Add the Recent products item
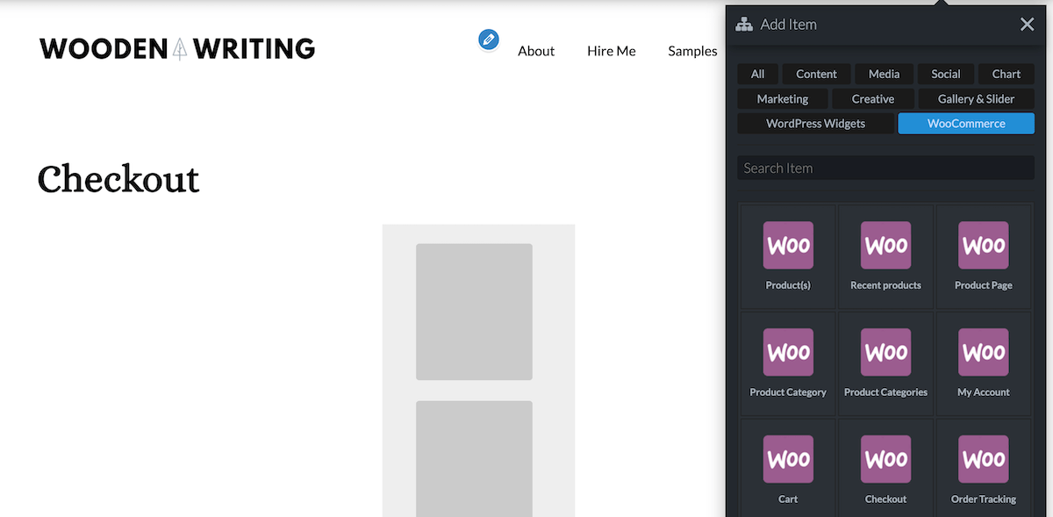 click(885, 256)
